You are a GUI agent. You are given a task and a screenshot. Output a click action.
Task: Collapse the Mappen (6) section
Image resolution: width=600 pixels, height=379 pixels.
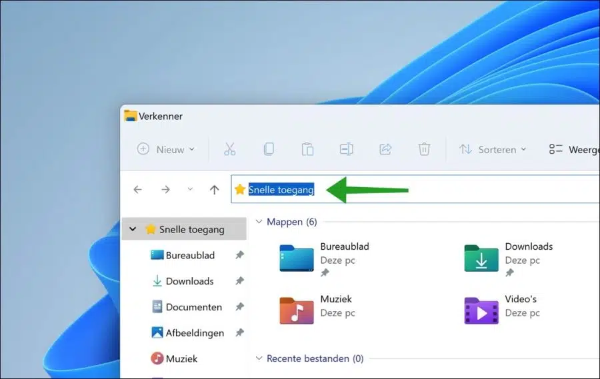coord(259,221)
